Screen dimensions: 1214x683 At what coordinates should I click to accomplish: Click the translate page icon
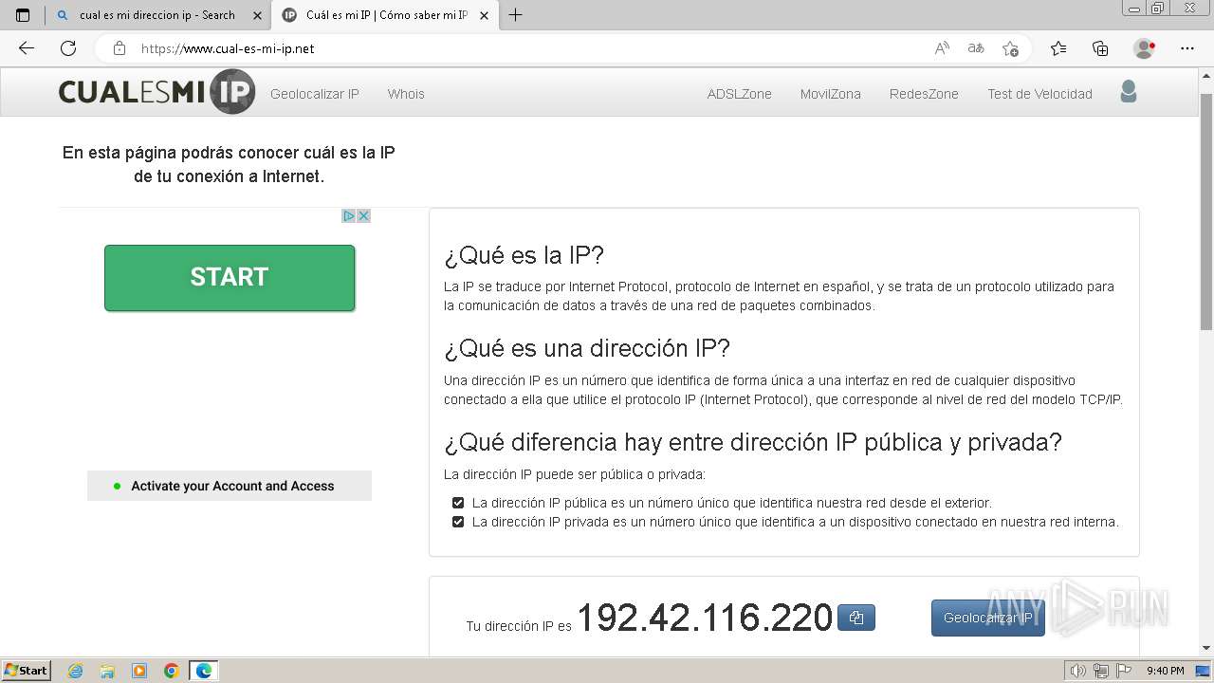(x=976, y=48)
